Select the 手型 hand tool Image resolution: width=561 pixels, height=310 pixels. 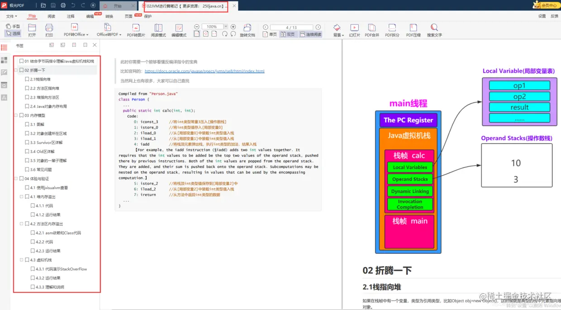pyautogui.click(x=13, y=26)
